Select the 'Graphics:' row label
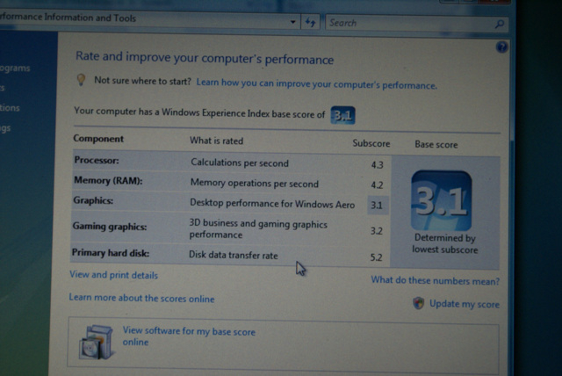This screenshot has width=562, height=376. click(93, 200)
